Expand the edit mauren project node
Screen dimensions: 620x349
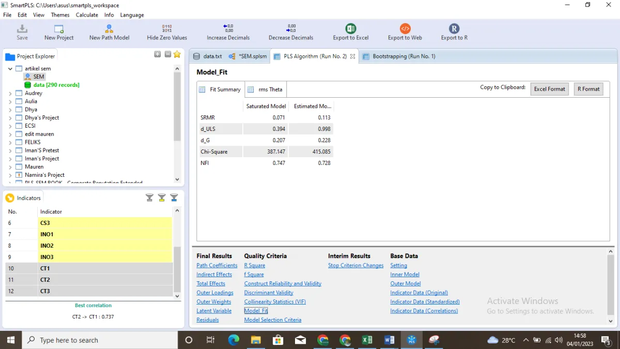click(x=10, y=134)
